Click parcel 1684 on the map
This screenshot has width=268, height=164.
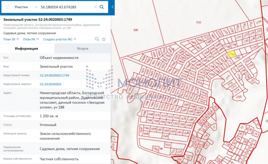[200, 40]
